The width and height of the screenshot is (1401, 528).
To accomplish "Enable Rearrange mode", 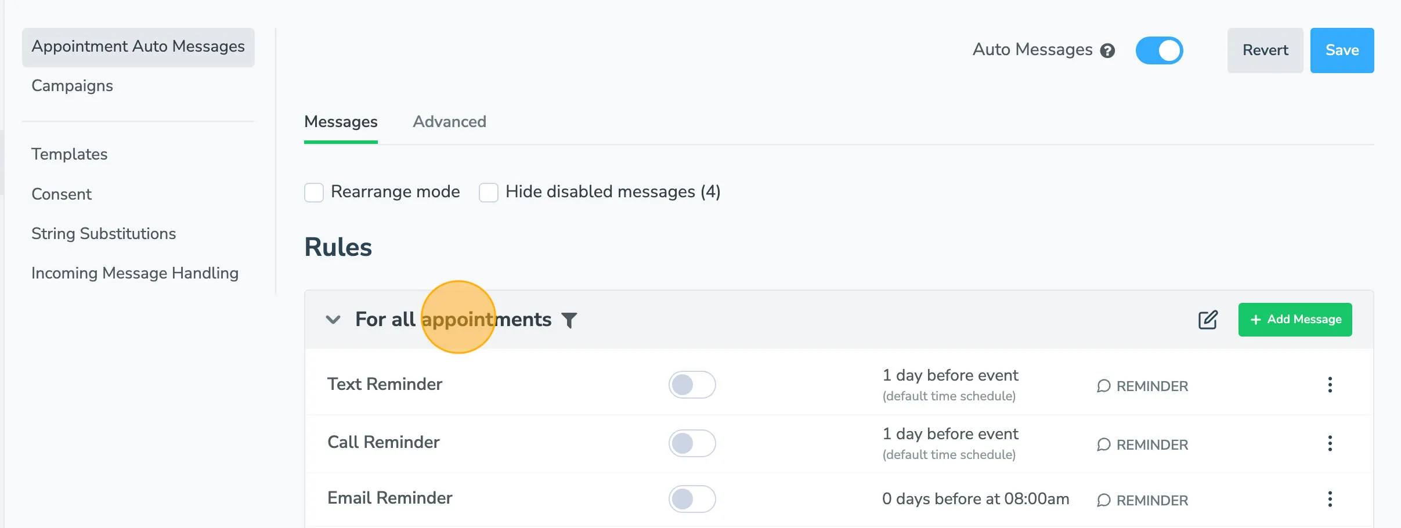I will tap(314, 192).
